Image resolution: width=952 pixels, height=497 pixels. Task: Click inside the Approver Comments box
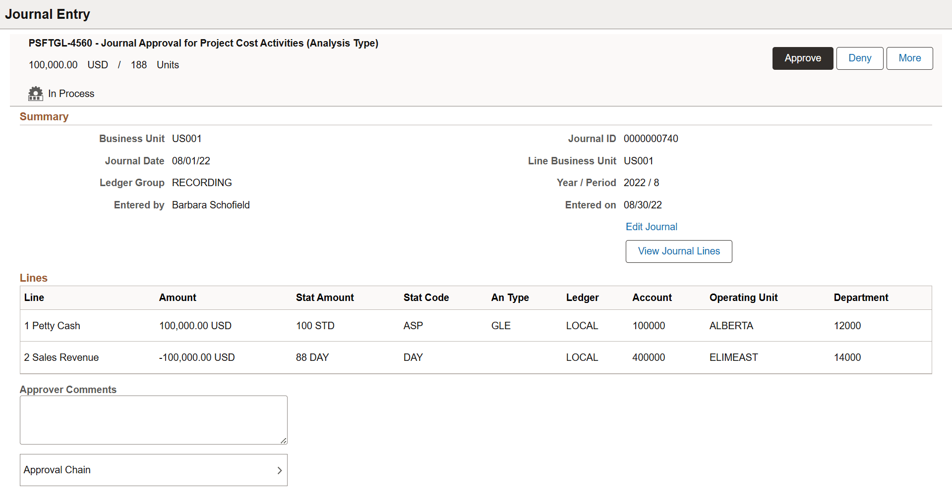coord(153,419)
